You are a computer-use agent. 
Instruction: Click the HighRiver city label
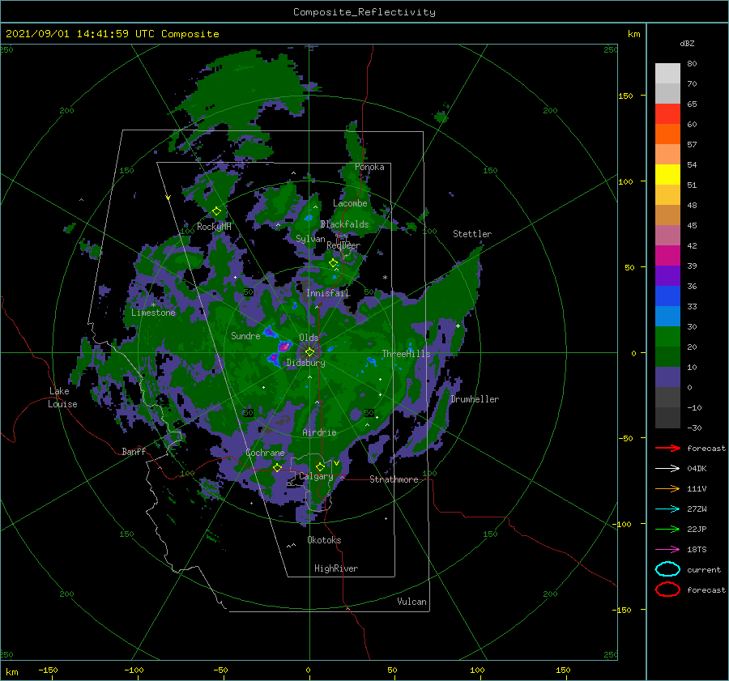[336, 568]
